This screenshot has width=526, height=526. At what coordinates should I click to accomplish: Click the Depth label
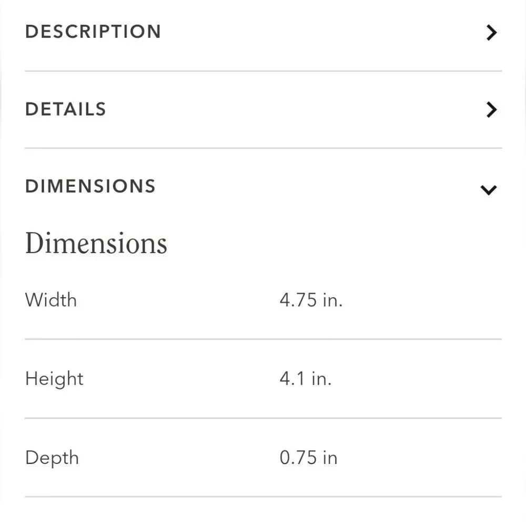[x=52, y=458]
